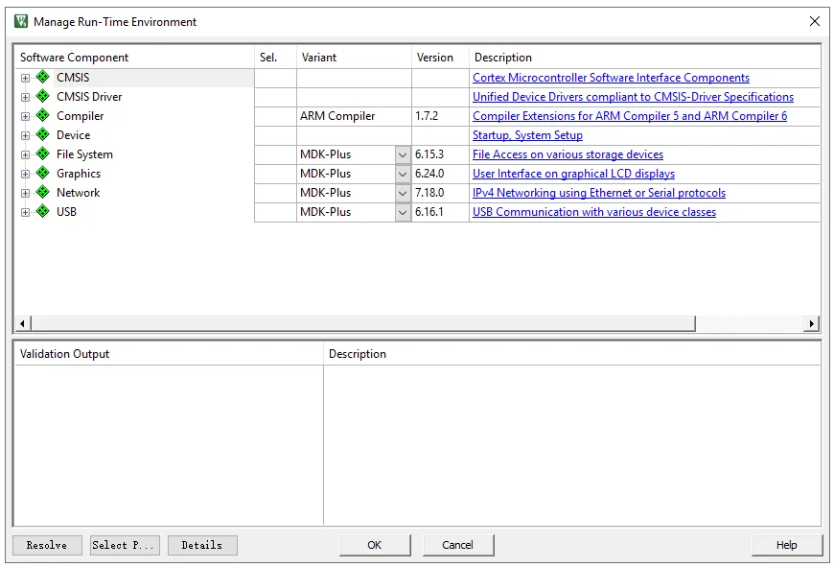The height and width of the screenshot is (567, 834).
Task: Click version 7.18.0 cell
Action: pos(440,193)
